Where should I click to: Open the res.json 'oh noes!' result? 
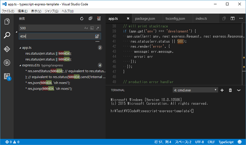click(48, 83)
